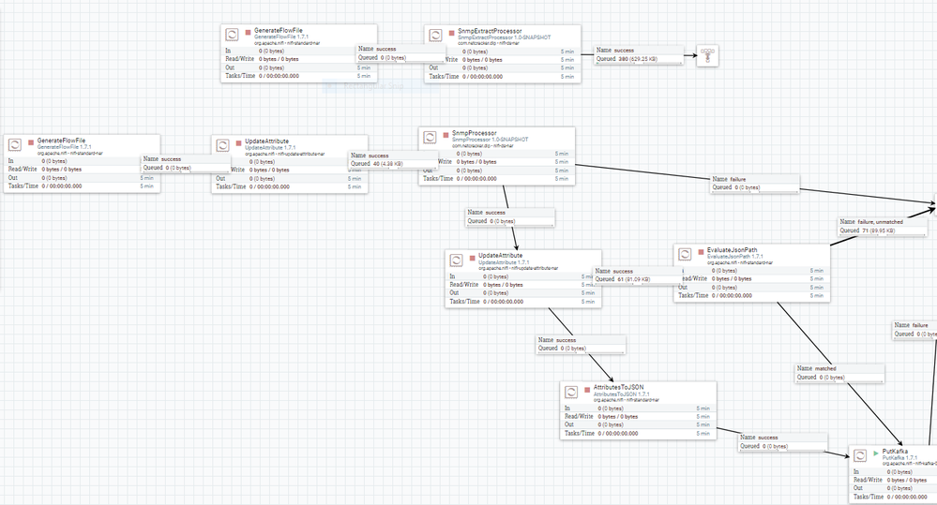The image size is (937, 505).
Task: Click stopped status indicator on AttributesToJSON
Action: pyautogui.click(x=587, y=389)
